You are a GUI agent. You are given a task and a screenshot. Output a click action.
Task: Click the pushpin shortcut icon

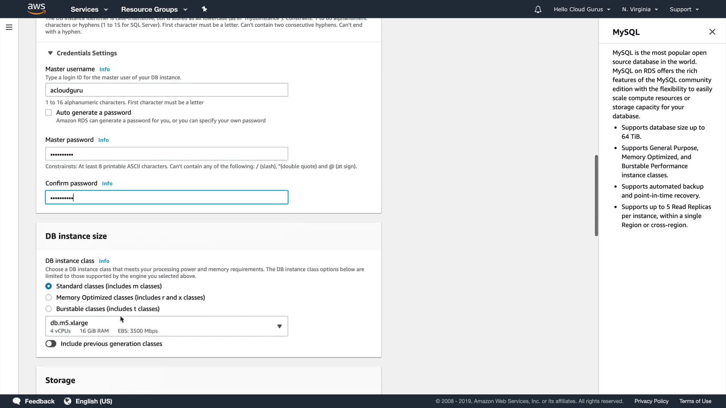(x=205, y=9)
